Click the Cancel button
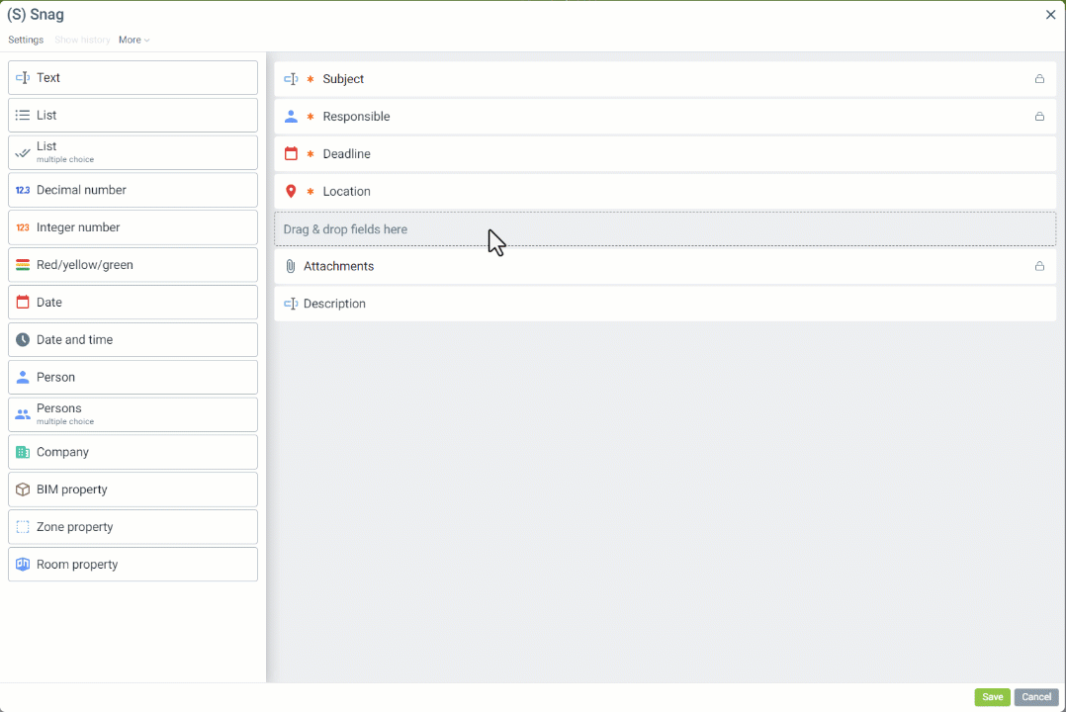1066x712 pixels. 1035,697
